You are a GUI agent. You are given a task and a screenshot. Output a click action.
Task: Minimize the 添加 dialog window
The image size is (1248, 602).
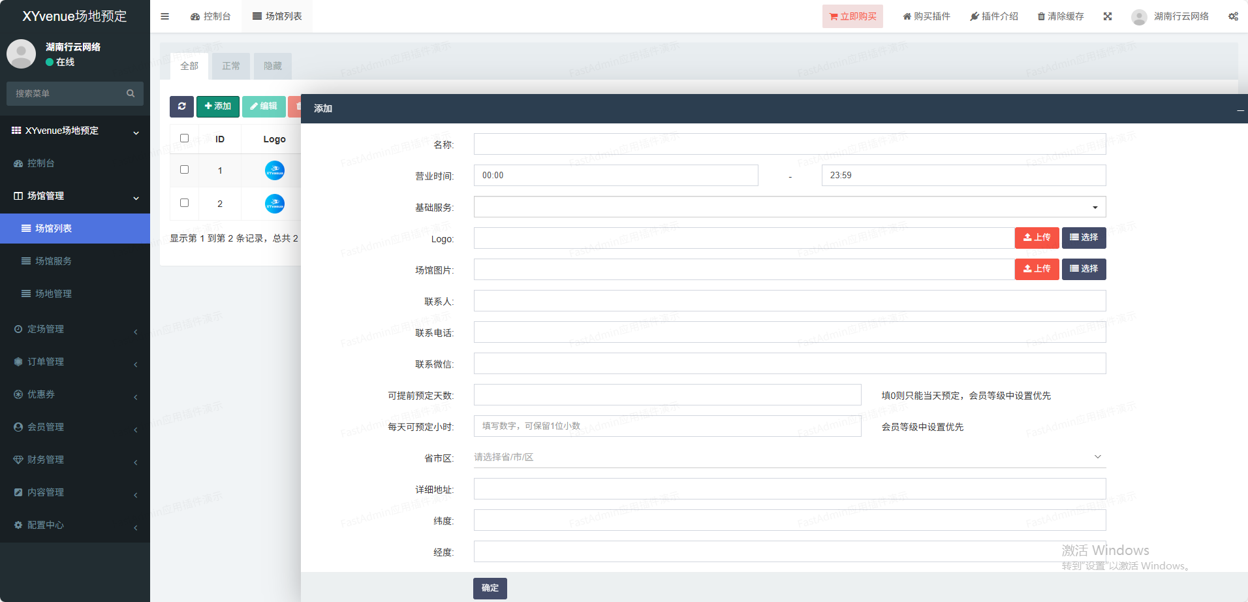(1240, 110)
